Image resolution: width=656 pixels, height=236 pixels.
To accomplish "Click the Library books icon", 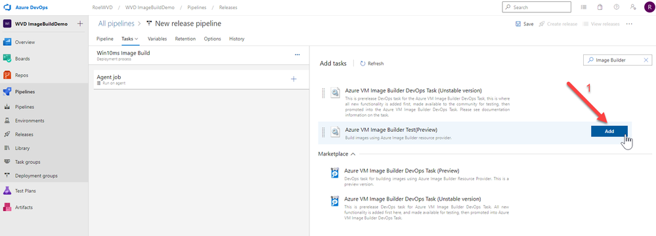I will [7, 148].
